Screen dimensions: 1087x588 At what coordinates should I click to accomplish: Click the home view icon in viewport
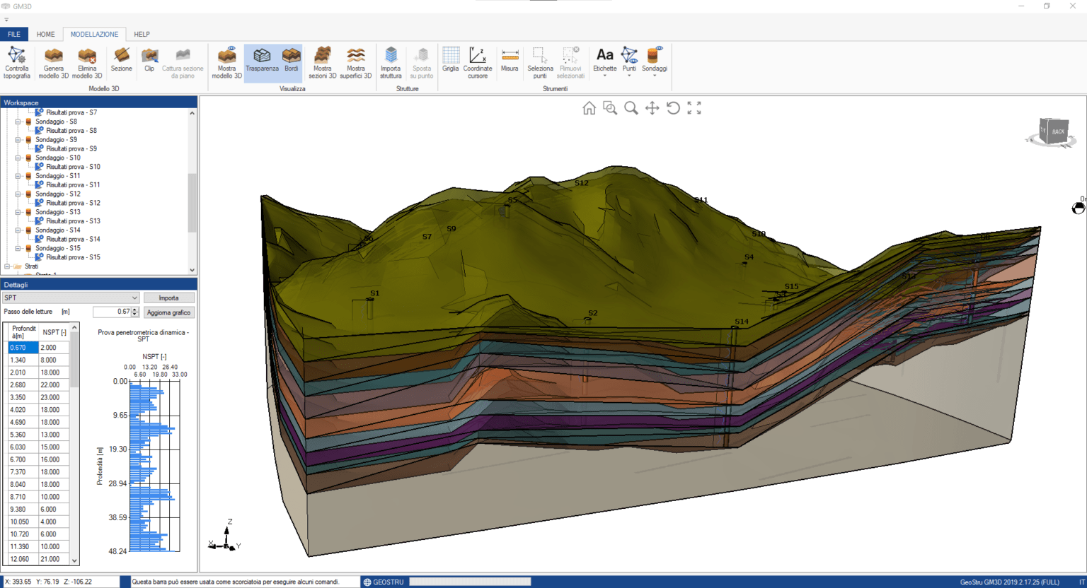click(589, 108)
